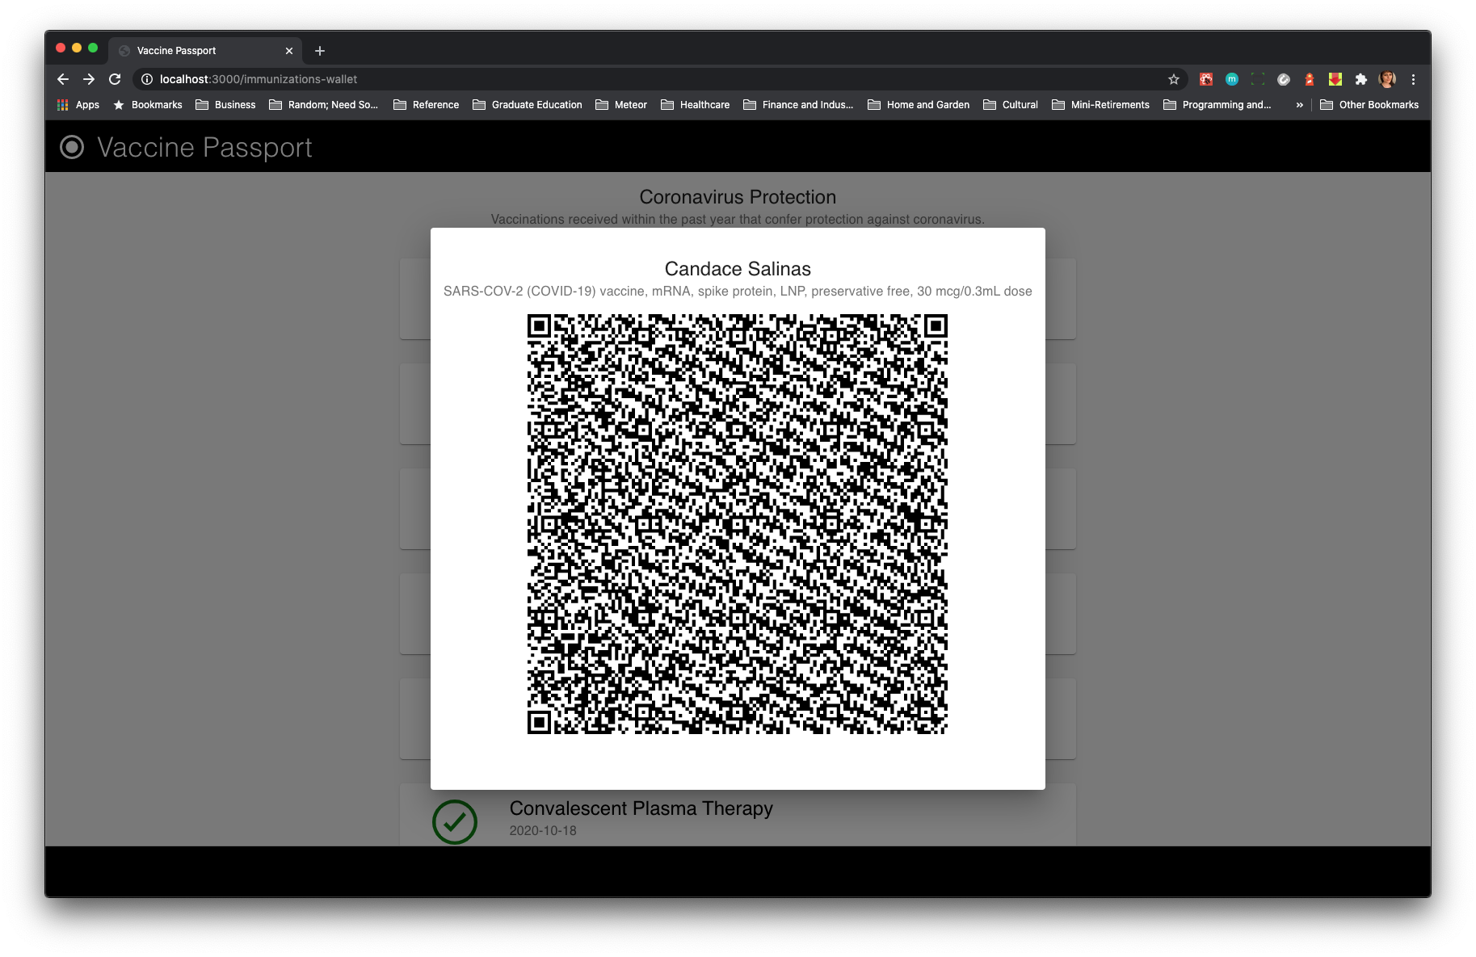Open the Cultural bookmarks folder
Viewport: 1476px width, 957px height.
coord(1011,105)
